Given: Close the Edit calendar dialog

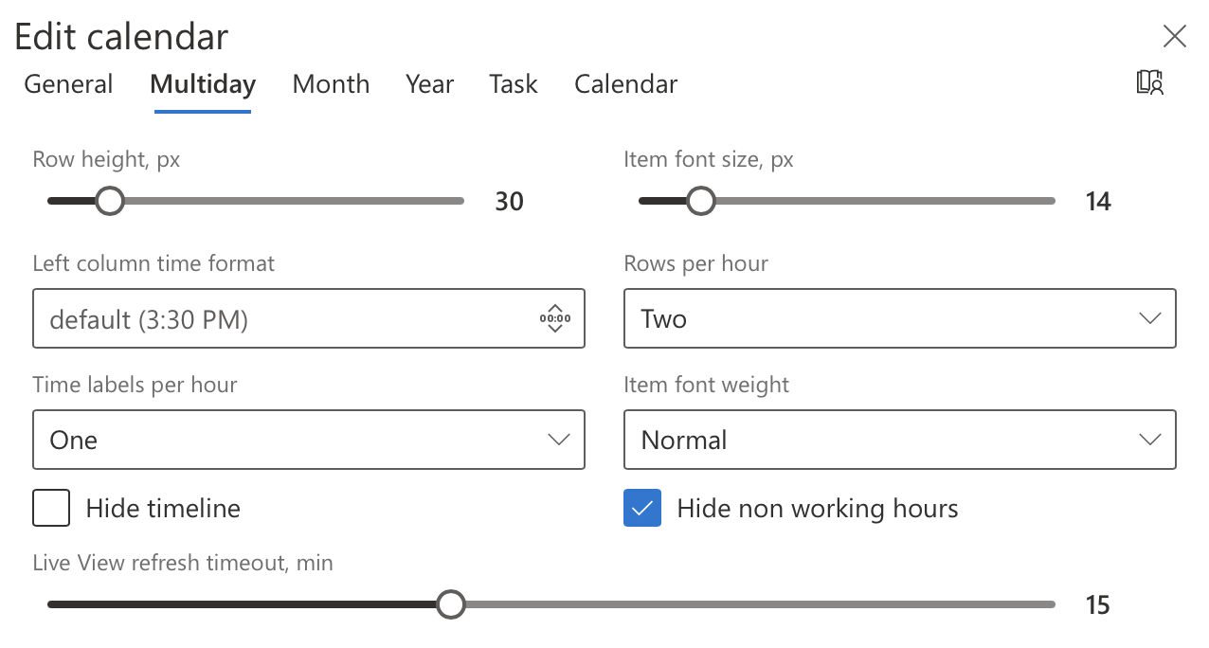Looking at the screenshot, I should tap(1174, 37).
